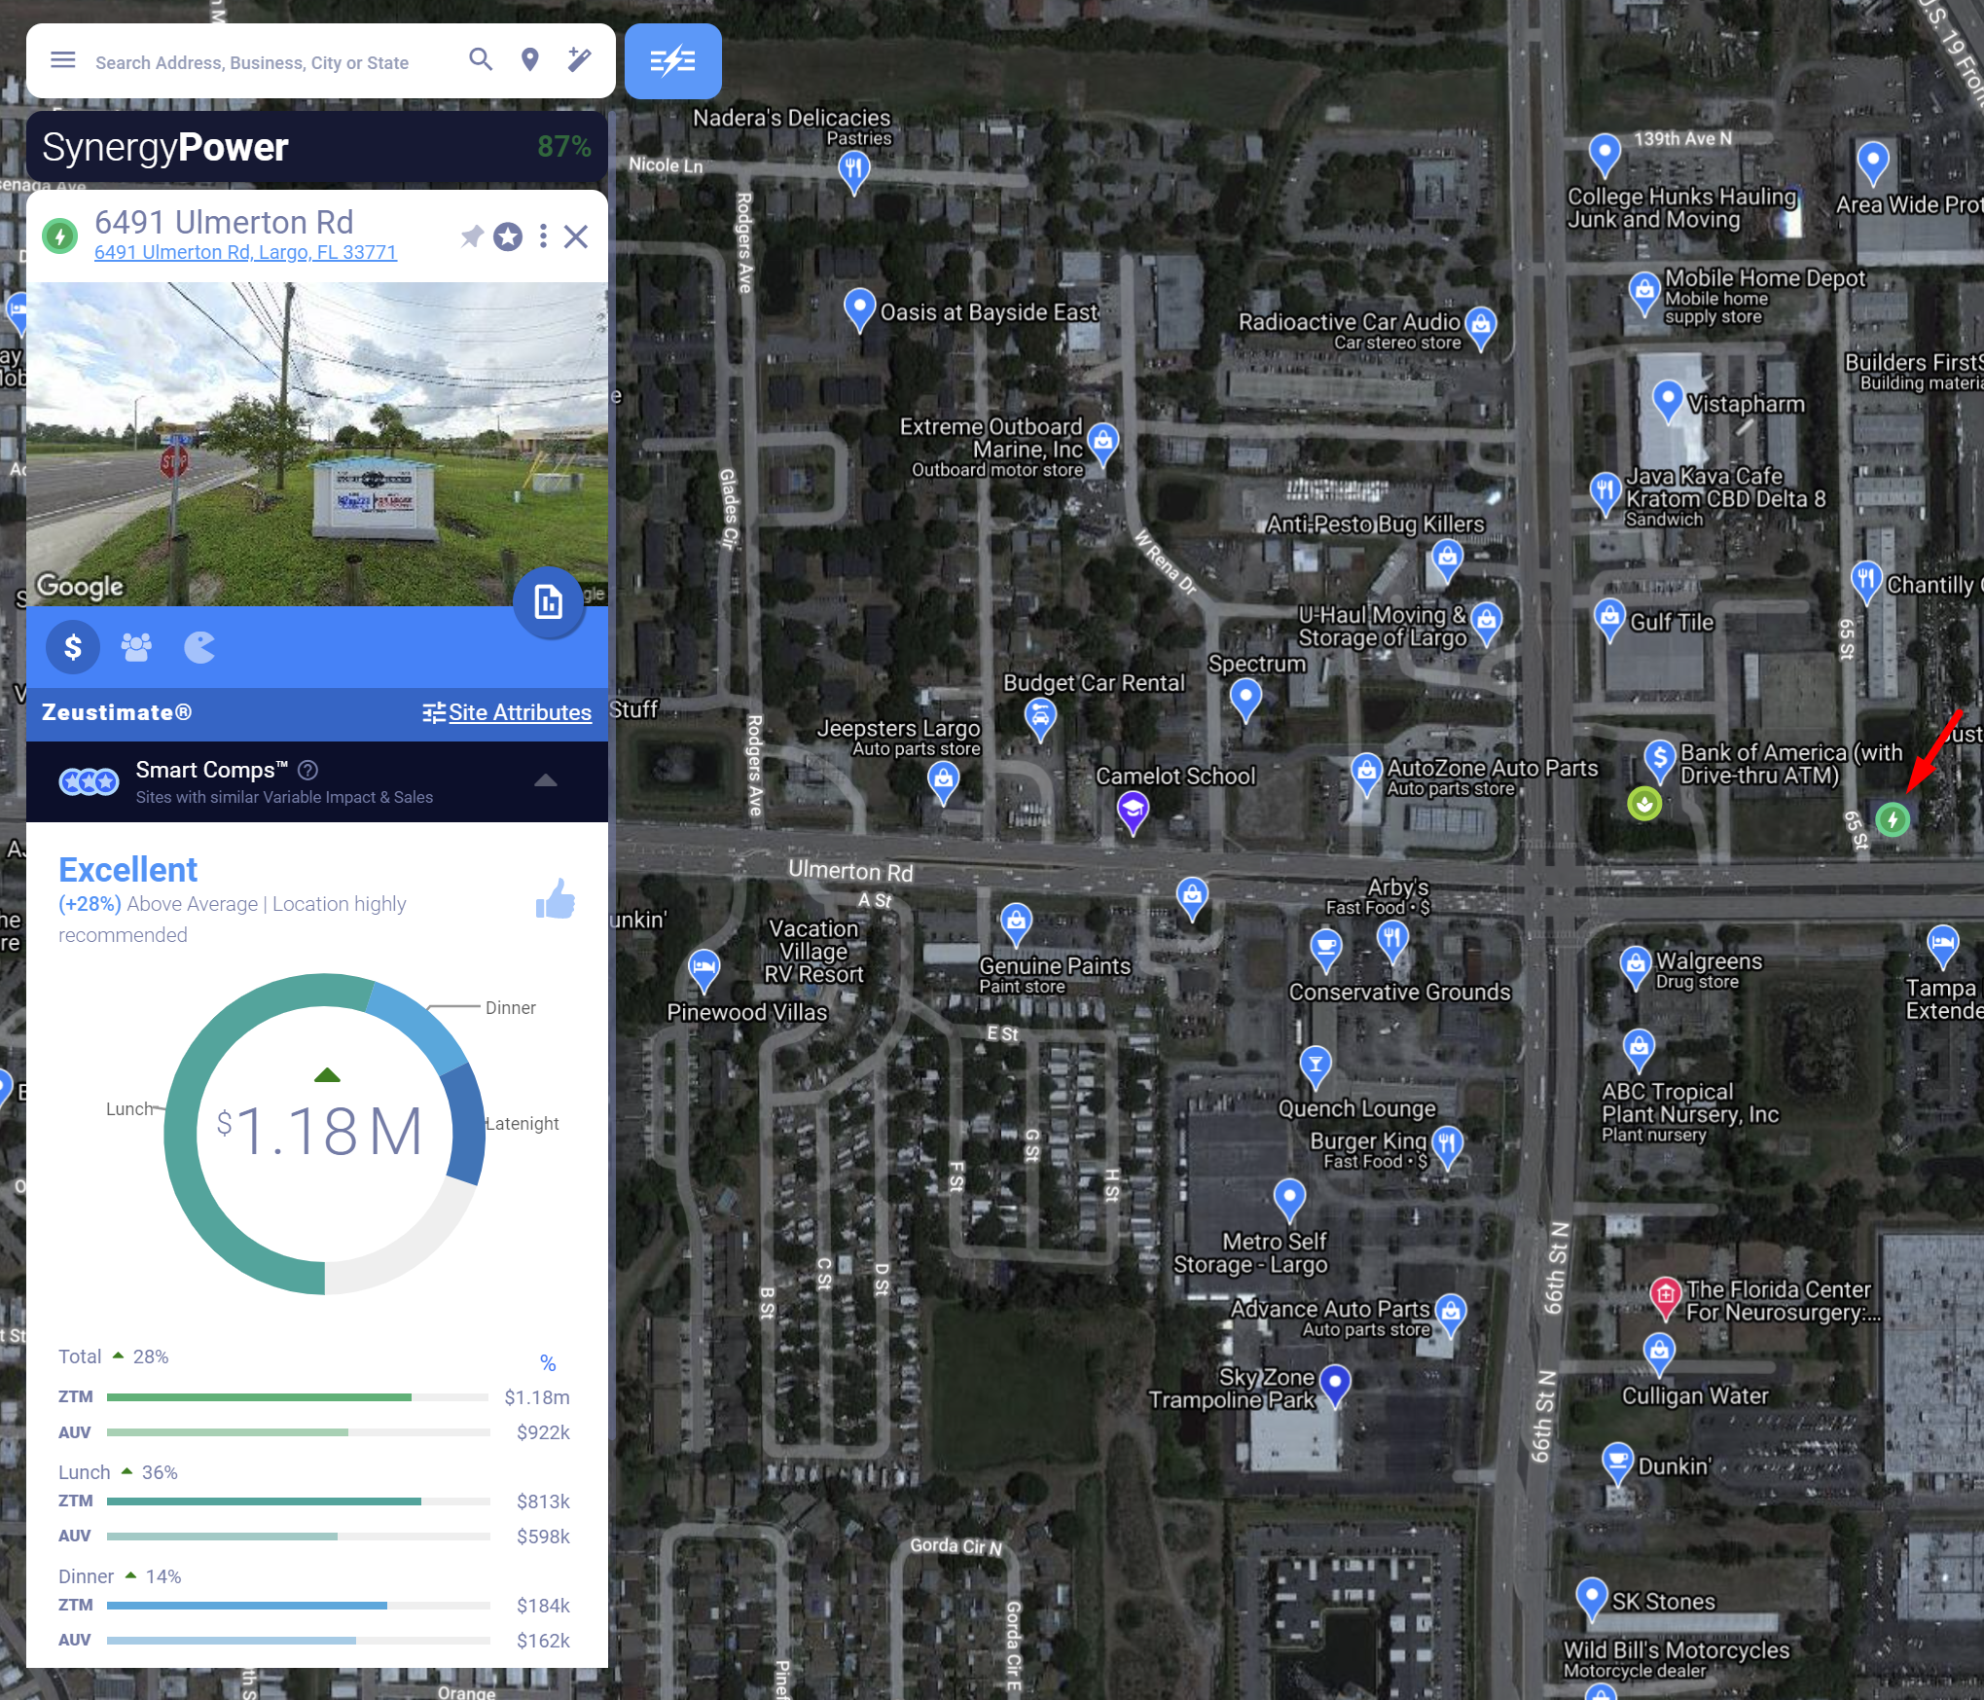Click the Metro Self Storage pin
Image resolution: width=1984 pixels, height=1700 pixels.
coord(1289,1199)
